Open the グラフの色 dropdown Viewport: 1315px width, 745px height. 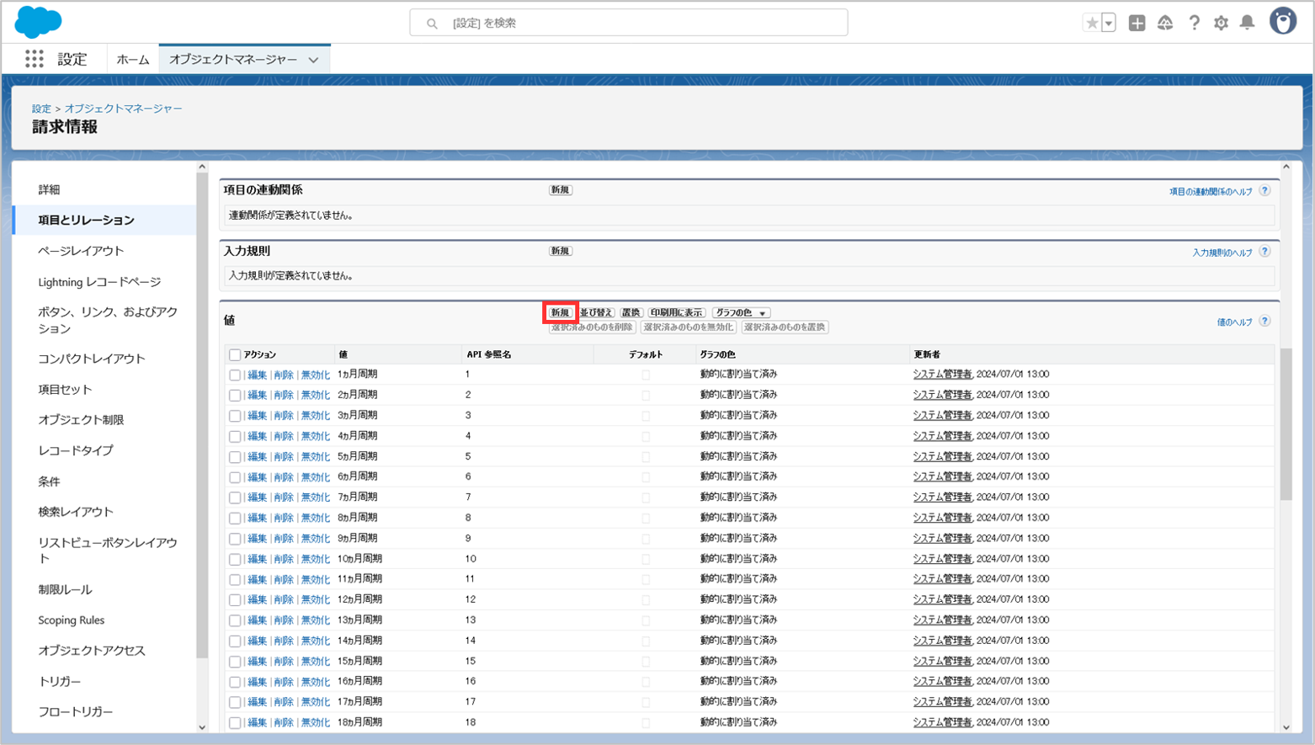(x=741, y=313)
